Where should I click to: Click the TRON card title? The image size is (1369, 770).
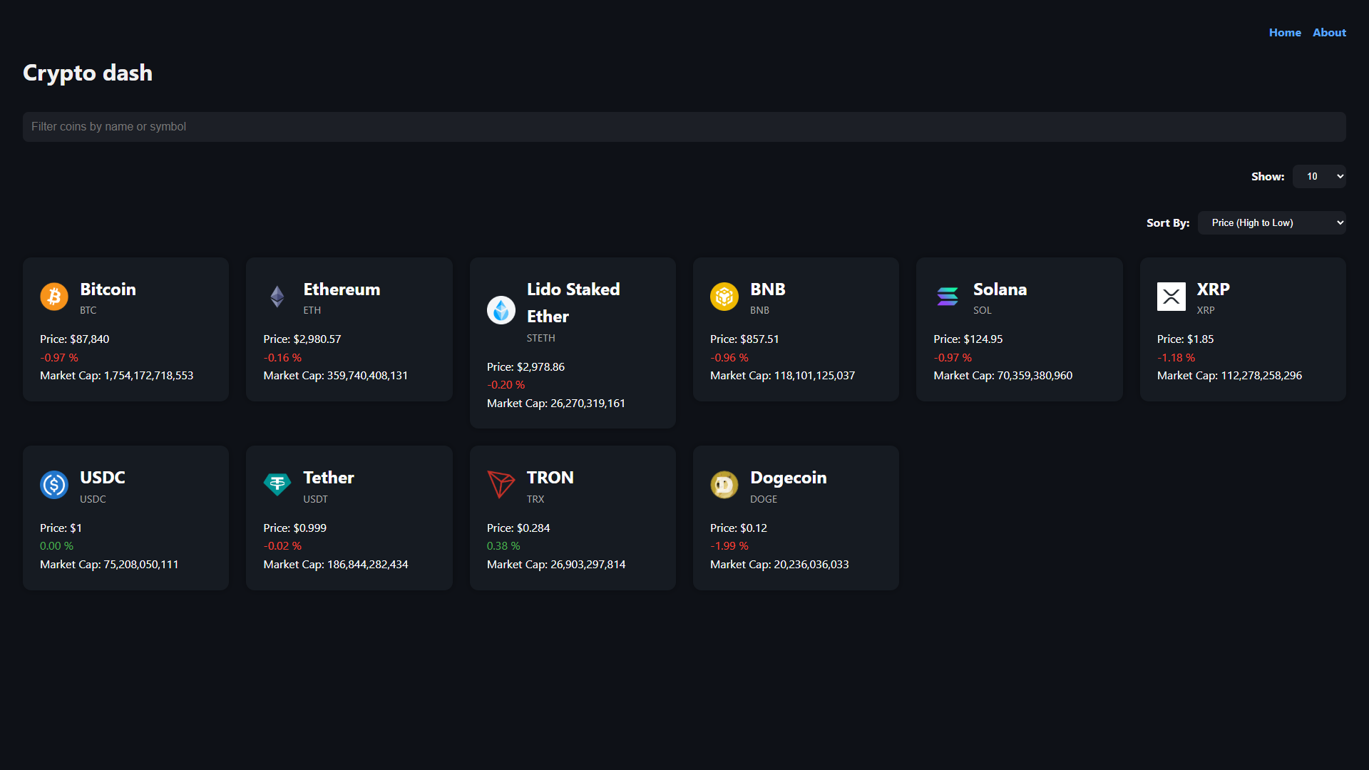(x=550, y=478)
